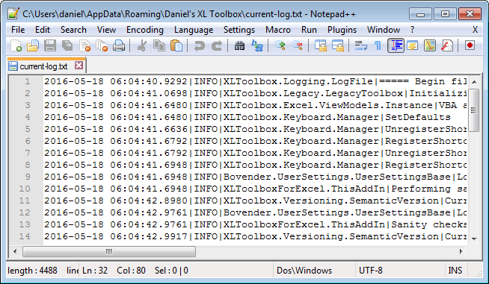Show the Function List panel icon
This screenshot has height=284, width=489.
447,45
